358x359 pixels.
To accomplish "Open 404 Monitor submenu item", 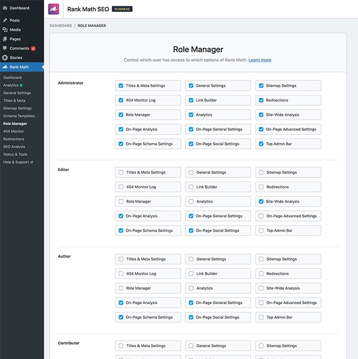I will coord(13,131).
